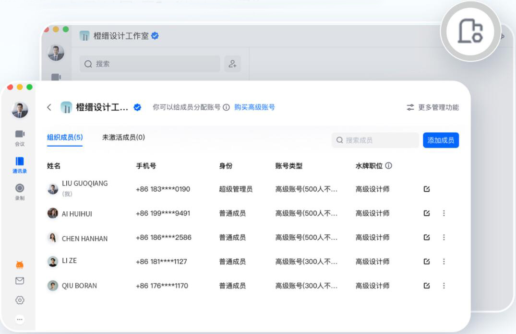516x334 pixels.
Task: Open the bottom sidebar ellipsis menu
Action: click(x=20, y=319)
